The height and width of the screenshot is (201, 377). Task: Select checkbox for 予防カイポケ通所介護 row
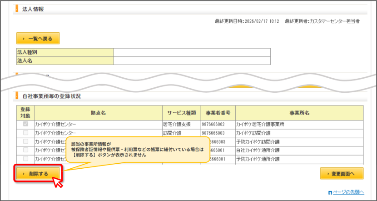[25, 159]
